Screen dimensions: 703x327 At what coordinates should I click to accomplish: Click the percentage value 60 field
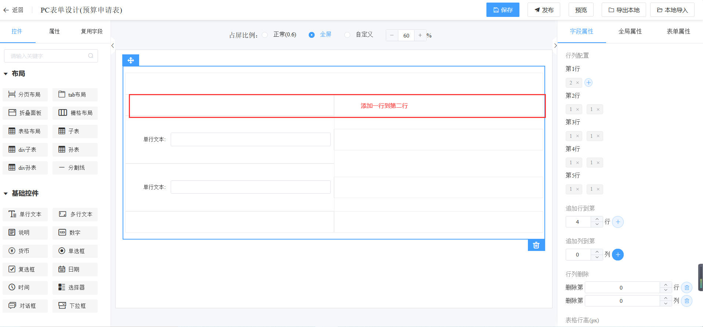406,35
